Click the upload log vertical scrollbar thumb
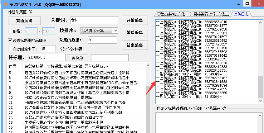This screenshot has height=133, width=264. coord(261,87)
